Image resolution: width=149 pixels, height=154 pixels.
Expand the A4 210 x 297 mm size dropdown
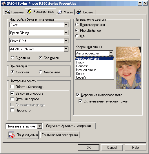coord(66,49)
